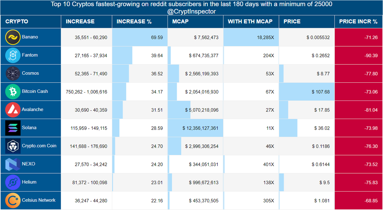Select the PRICE column header
Screen dimensions: 383x210
coord(307,22)
